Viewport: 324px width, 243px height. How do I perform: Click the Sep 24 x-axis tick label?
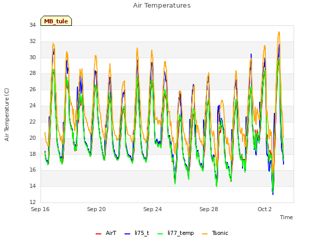152,209
